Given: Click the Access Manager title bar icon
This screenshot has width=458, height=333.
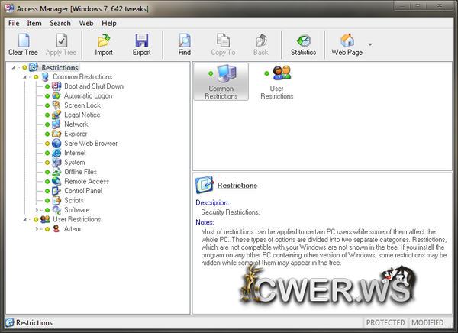Looking at the screenshot, I should point(9,8).
